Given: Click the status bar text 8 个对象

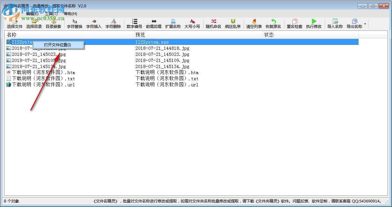Looking at the screenshot, I should [11, 201].
